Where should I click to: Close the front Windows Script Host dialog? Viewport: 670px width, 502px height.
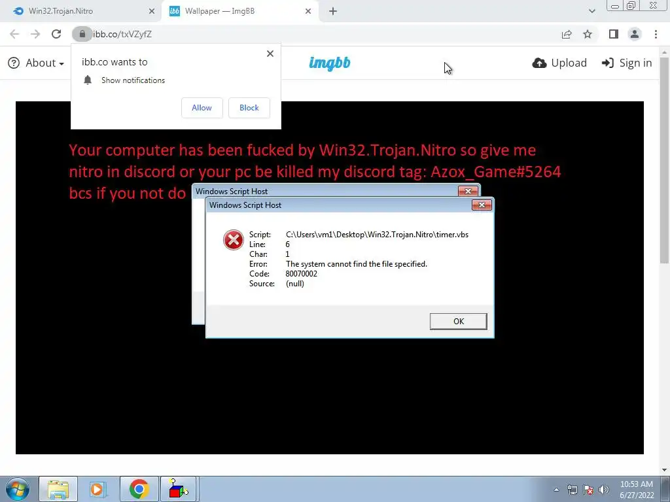click(482, 205)
